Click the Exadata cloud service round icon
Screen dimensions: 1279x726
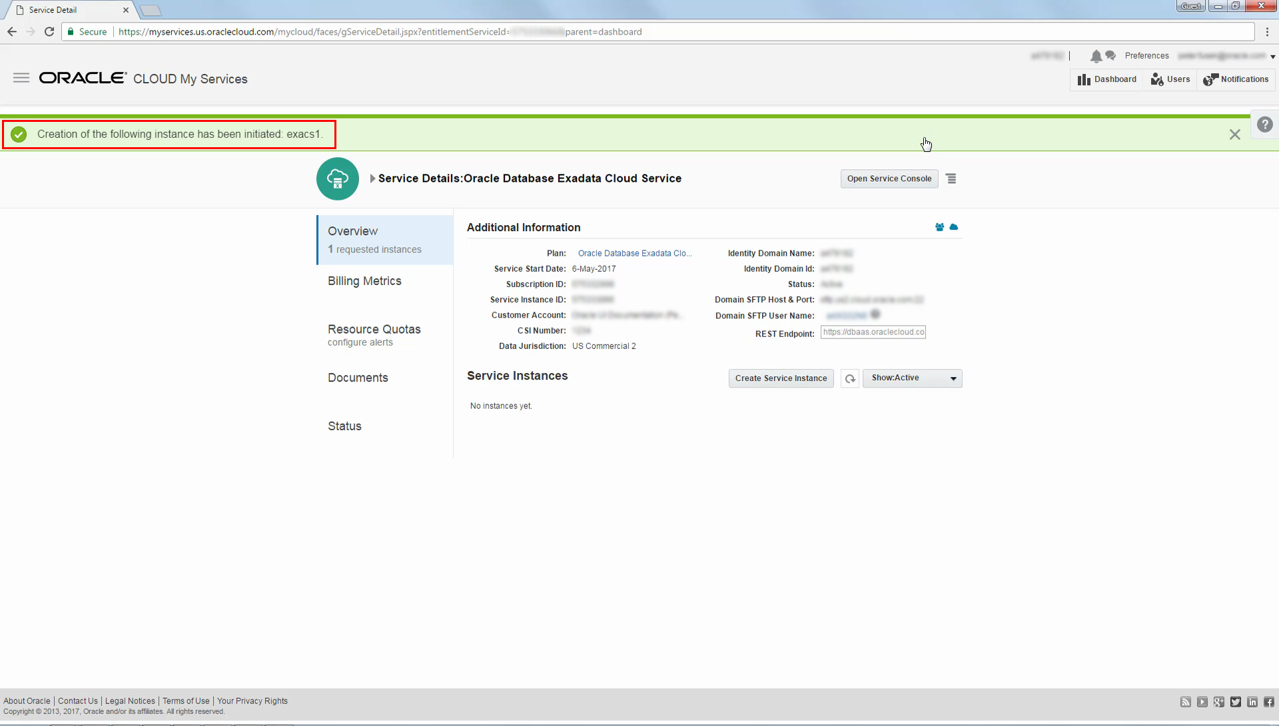point(338,179)
